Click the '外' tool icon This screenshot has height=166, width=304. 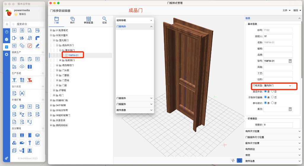pyautogui.click(x=14, y=30)
